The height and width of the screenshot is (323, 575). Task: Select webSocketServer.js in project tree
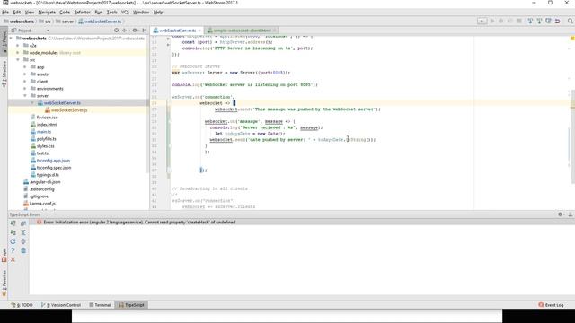(69, 110)
